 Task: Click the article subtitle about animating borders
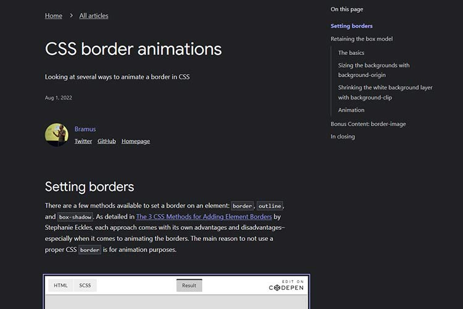tap(117, 77)
